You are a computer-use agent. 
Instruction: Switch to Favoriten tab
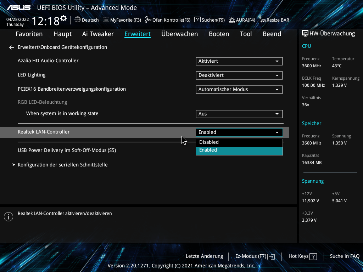pyautogui.click(x=29, y=34)
